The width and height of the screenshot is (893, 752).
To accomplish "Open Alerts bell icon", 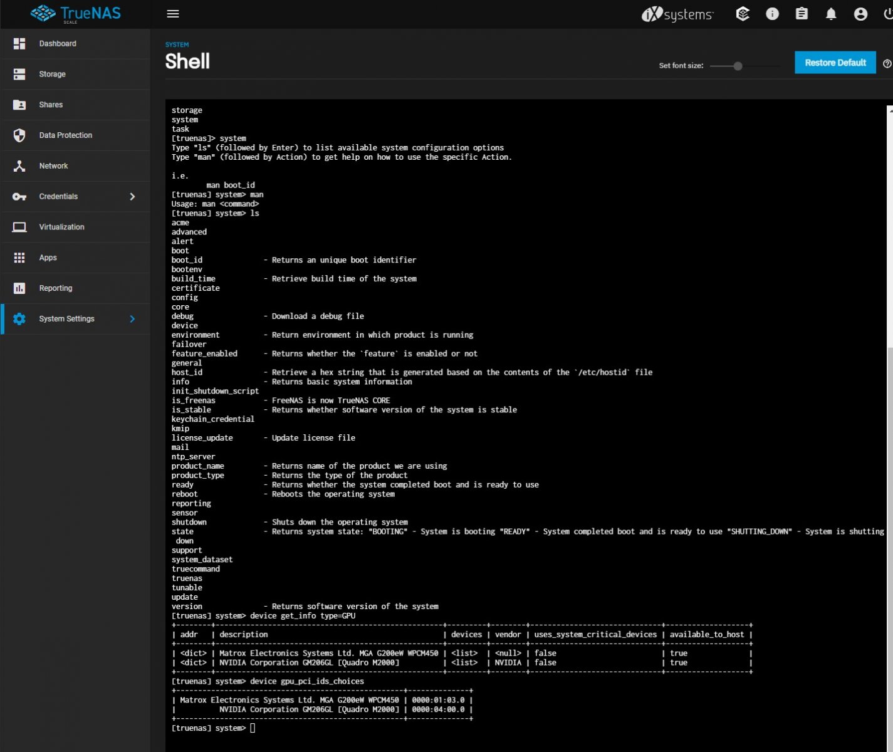I will click(831, 14).
